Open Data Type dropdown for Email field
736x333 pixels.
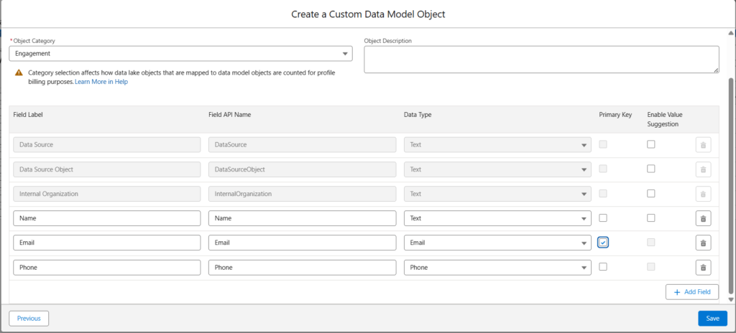pos(497,243)
